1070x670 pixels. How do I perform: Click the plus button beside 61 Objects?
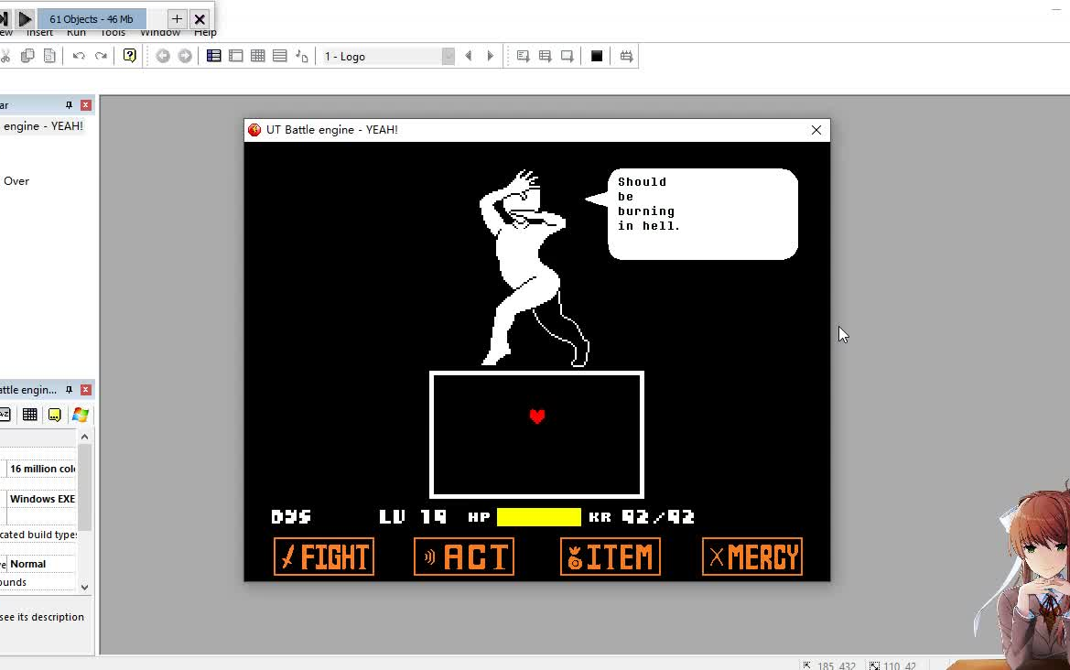177,19
